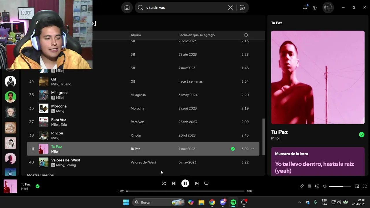Mute with the player speaker icon

click(325, 186)
